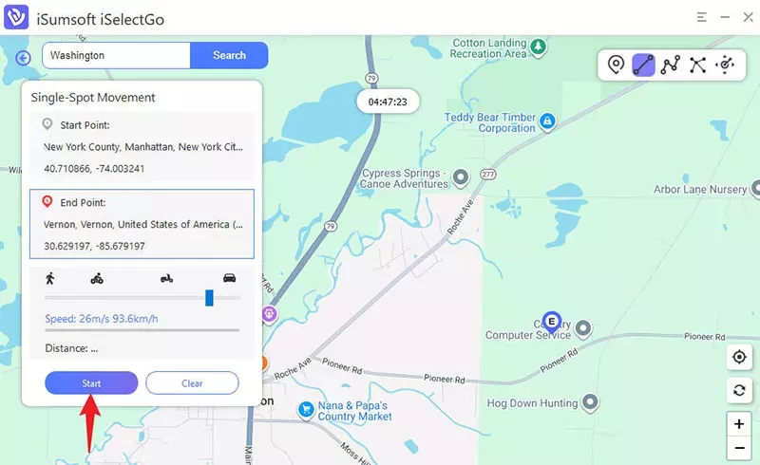Viewport: 760px width, 465px height.
Task: Focus the Washington search input field
Action: [x=116, y=55]
